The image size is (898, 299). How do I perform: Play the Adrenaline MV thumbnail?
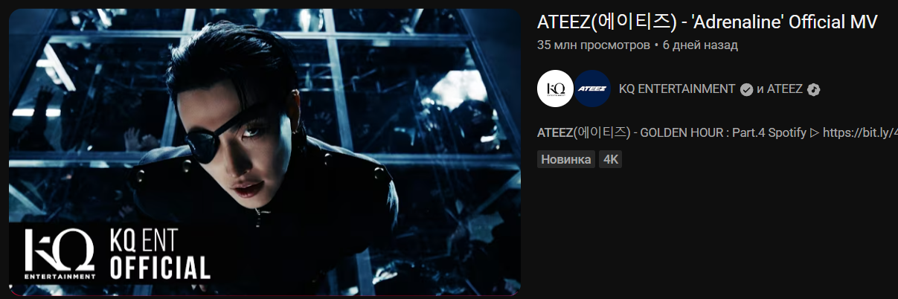coord(265,152)
